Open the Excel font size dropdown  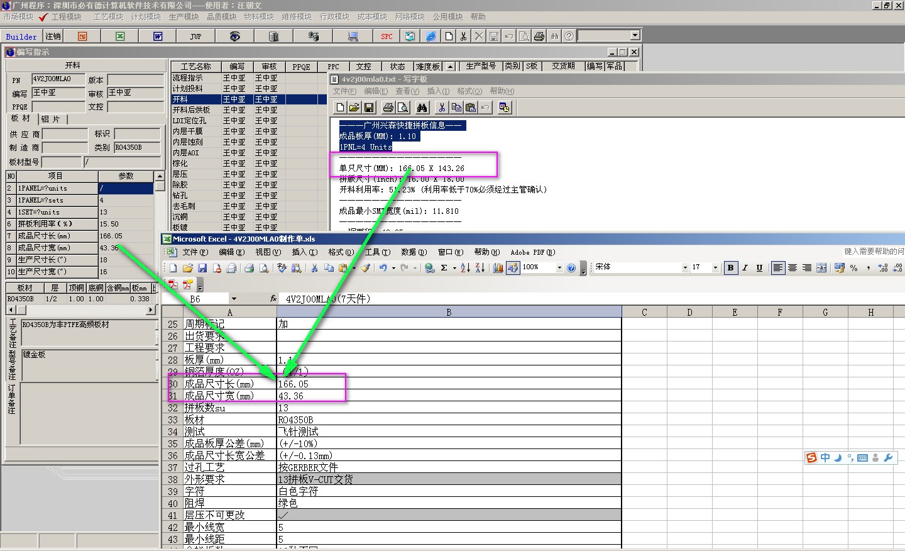715,268
